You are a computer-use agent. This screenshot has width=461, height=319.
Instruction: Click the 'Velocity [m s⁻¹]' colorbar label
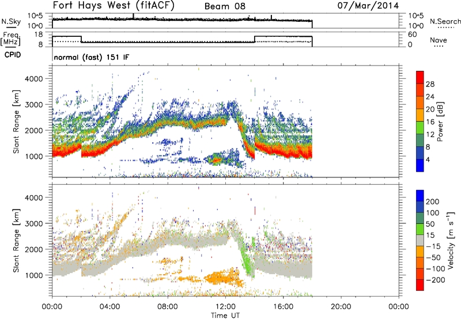pyautogui.click(x=451, y=240)
